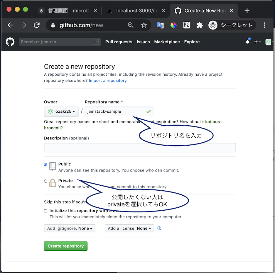
Task: Open a new browser tab
Action: click(x=247, y=11)
